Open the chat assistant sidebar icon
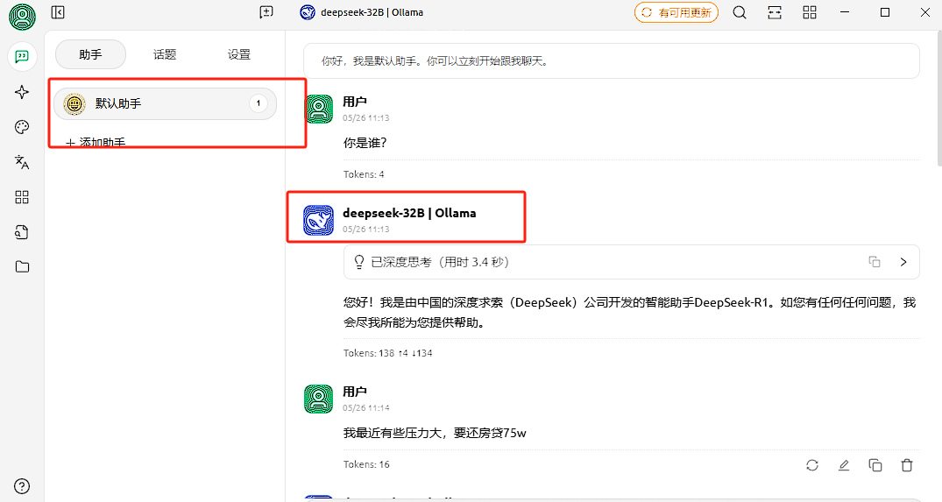This screenshot has height=502, width=942. [x=22, y=56]
